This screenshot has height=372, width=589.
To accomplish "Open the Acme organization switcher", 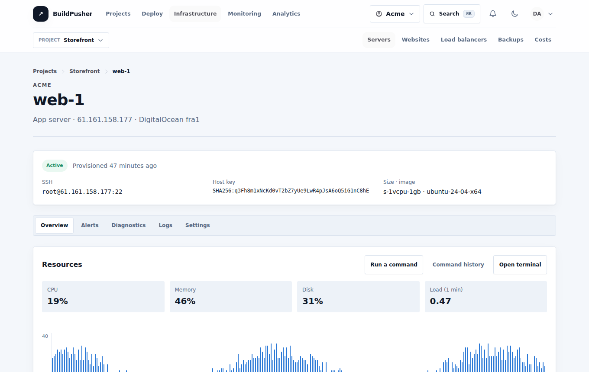I will coord(395,14).
